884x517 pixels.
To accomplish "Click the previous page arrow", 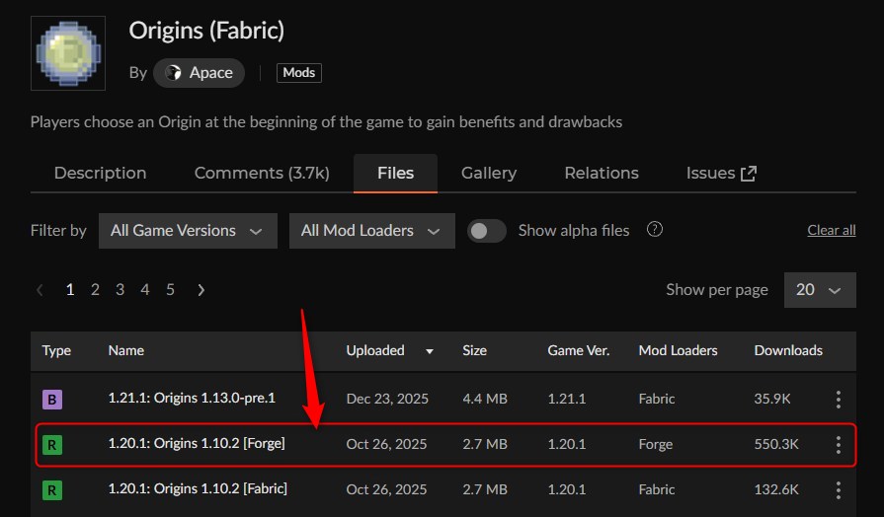I will [x=40, y=289].
